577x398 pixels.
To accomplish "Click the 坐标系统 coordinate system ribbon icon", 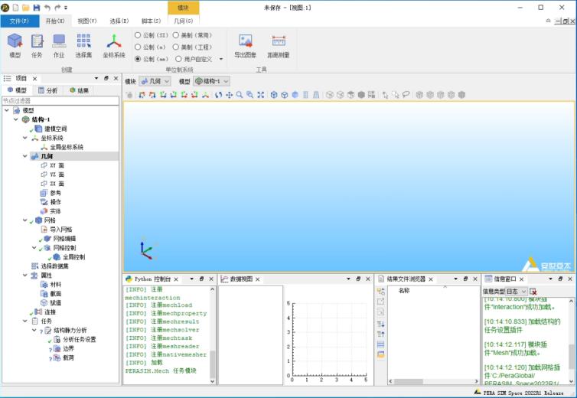I will [114, 41].
